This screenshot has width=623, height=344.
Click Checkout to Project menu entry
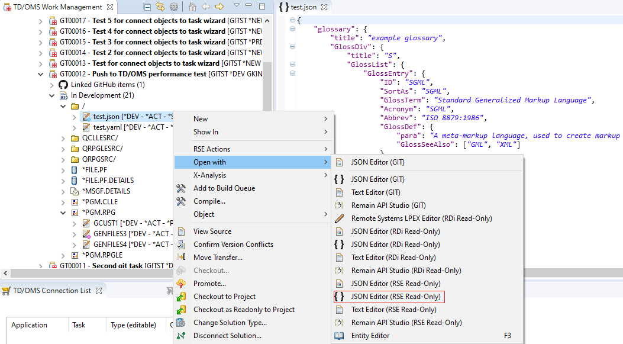(224, 297)
